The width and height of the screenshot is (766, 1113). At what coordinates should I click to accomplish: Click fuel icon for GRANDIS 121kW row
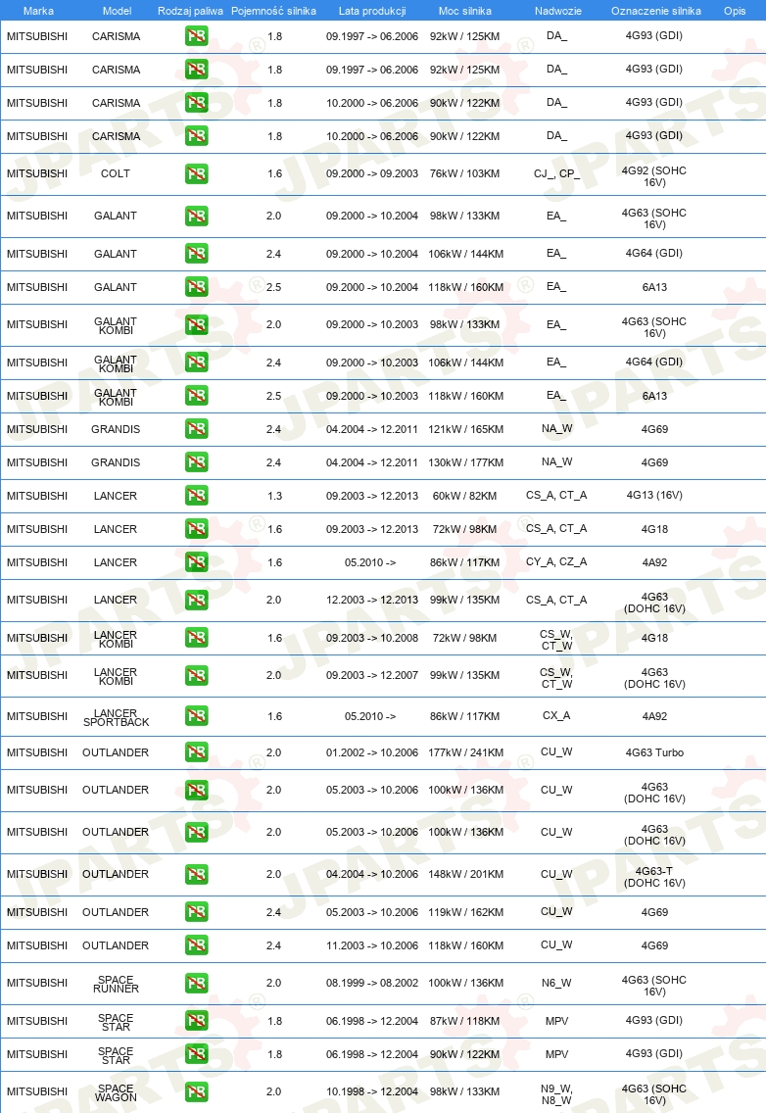click(x=197, y=429)
